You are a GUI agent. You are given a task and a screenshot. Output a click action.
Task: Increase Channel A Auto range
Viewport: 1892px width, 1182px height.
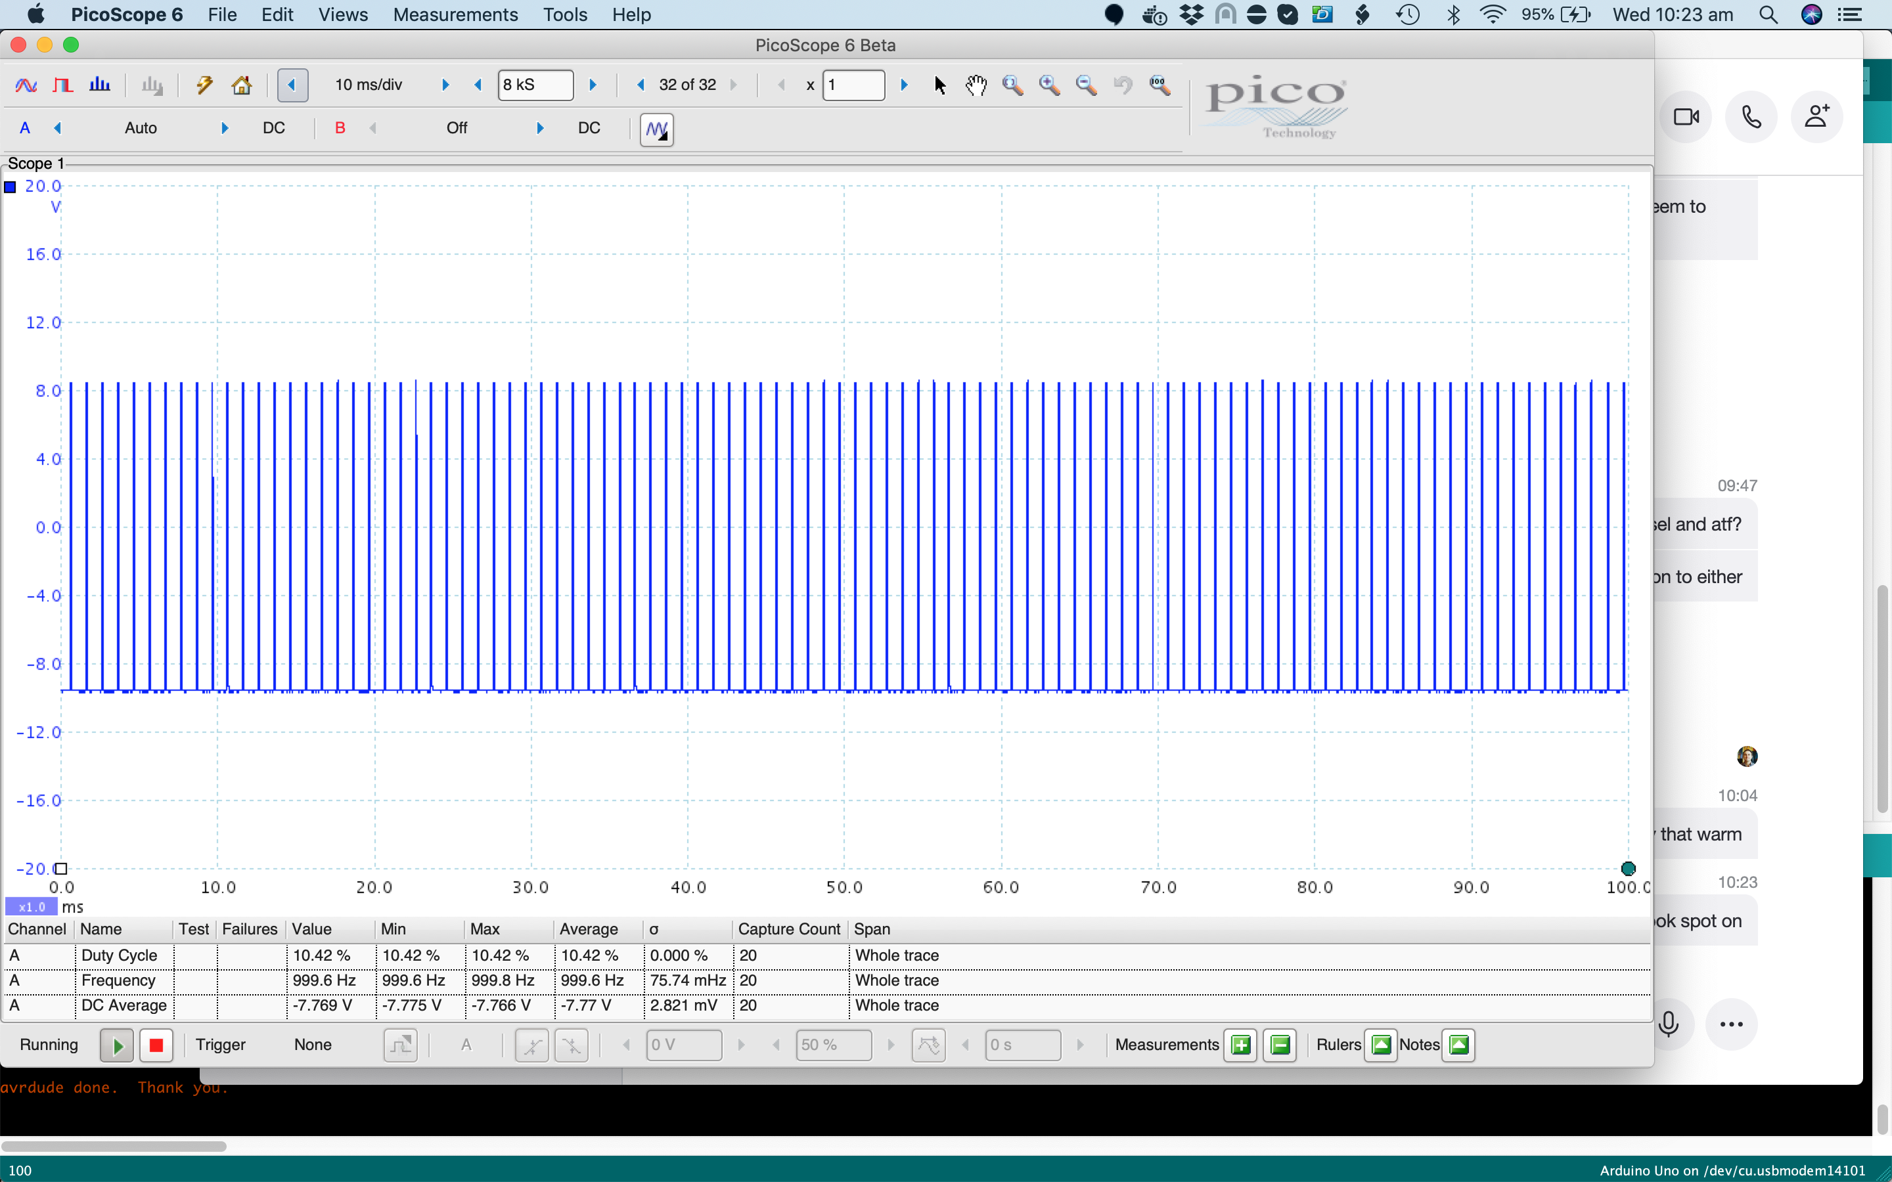coord(225,128)
